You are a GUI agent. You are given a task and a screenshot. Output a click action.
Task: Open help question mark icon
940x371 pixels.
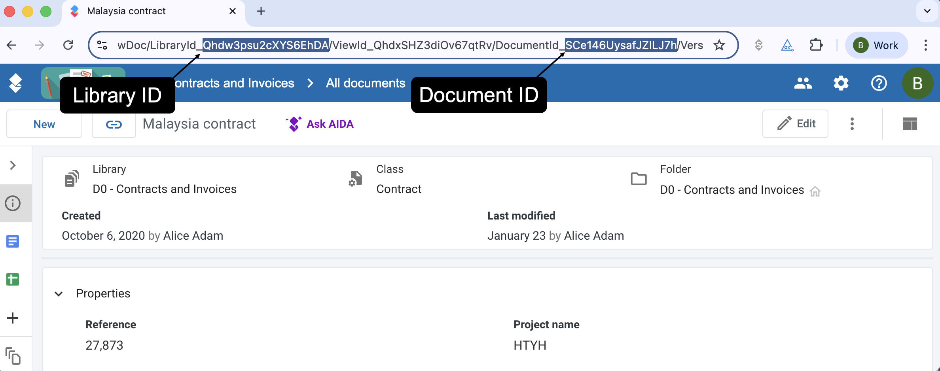(879, 83)
